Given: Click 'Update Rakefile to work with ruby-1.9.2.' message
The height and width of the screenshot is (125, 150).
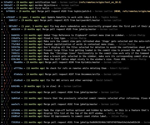Looking at the screenshot, I should 72,17.
